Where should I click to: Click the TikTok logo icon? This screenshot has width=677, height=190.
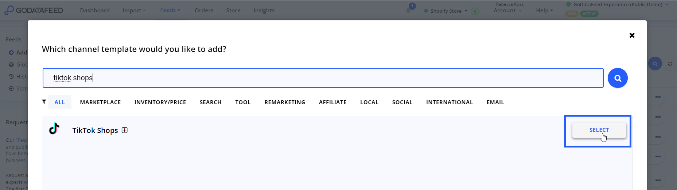(54, 129)
